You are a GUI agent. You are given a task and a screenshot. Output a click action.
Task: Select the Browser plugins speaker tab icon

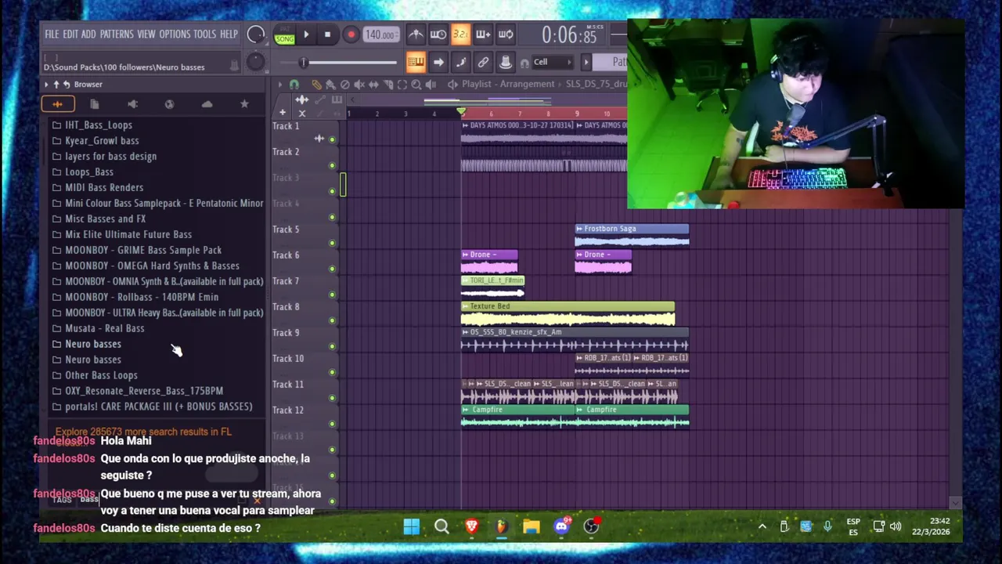point(132,104)
